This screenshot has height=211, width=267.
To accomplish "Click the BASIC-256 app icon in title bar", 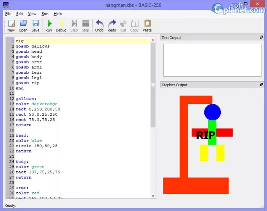I will pos(6,5).
